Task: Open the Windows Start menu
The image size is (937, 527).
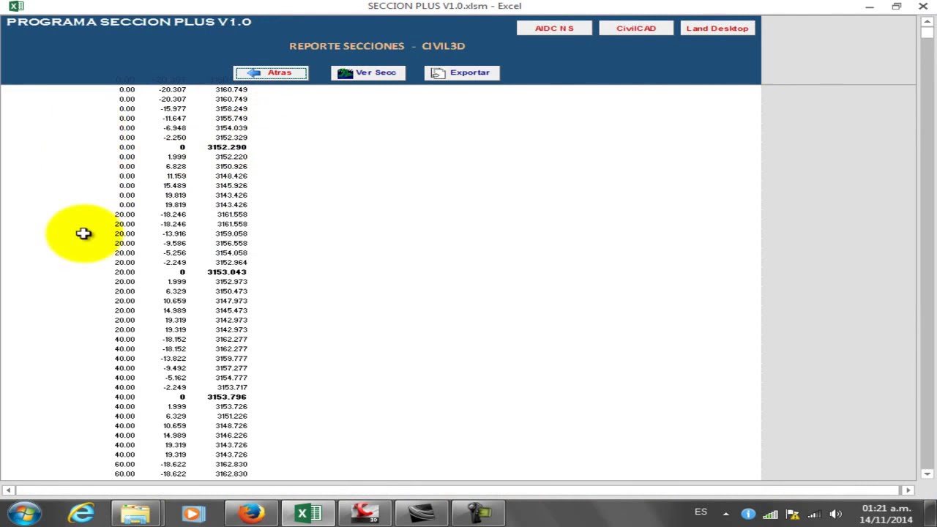Action: click(x=24, y=513)
